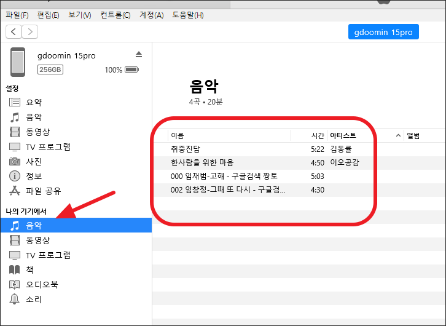
Task: Select the song 한사람을 위한 마음
Action: coord(202,162)
